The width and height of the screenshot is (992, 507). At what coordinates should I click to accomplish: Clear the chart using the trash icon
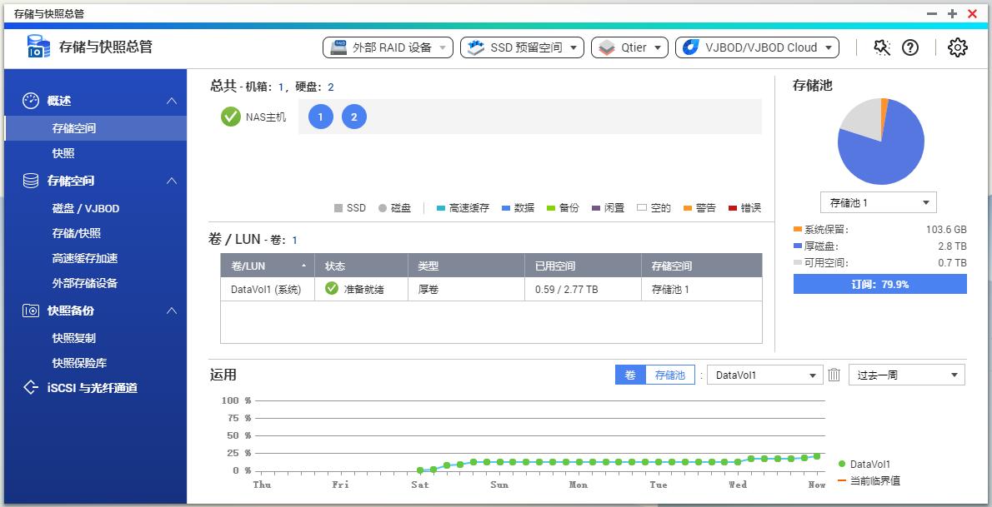pos(834,375)
